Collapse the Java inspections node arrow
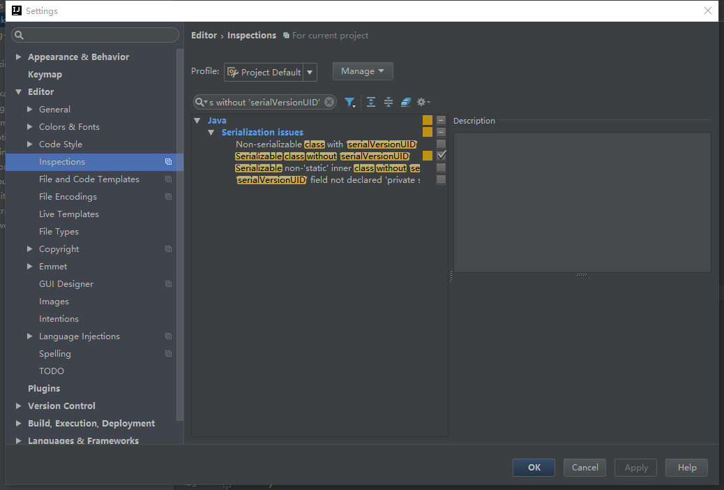This screenshot has height=490, width=724. 197,121
